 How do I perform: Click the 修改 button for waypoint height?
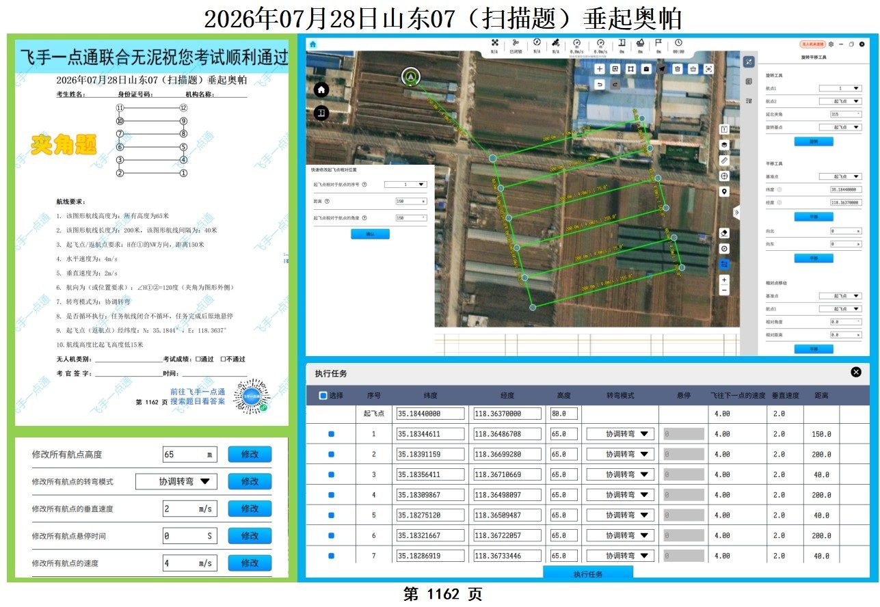[250, 455]
